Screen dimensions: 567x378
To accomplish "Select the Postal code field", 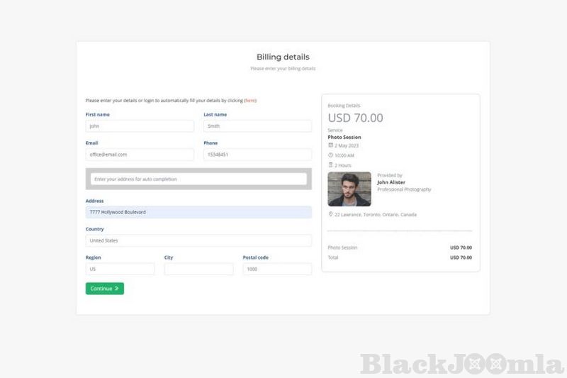I will point(277,269).
